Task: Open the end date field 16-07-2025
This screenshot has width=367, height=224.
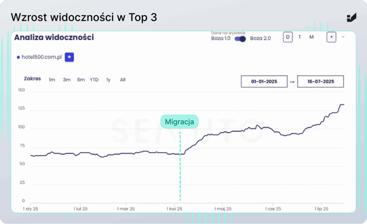Action: coord(320,81)
